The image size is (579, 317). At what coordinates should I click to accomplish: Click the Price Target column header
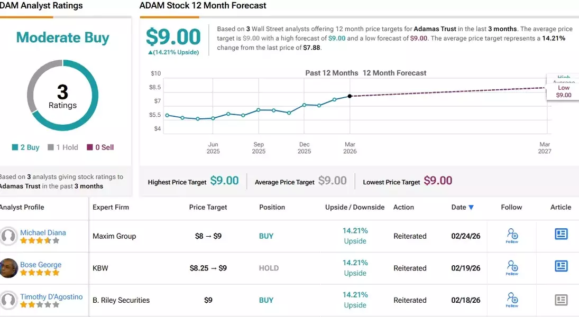pyautogui.click(x=208, y=207)
